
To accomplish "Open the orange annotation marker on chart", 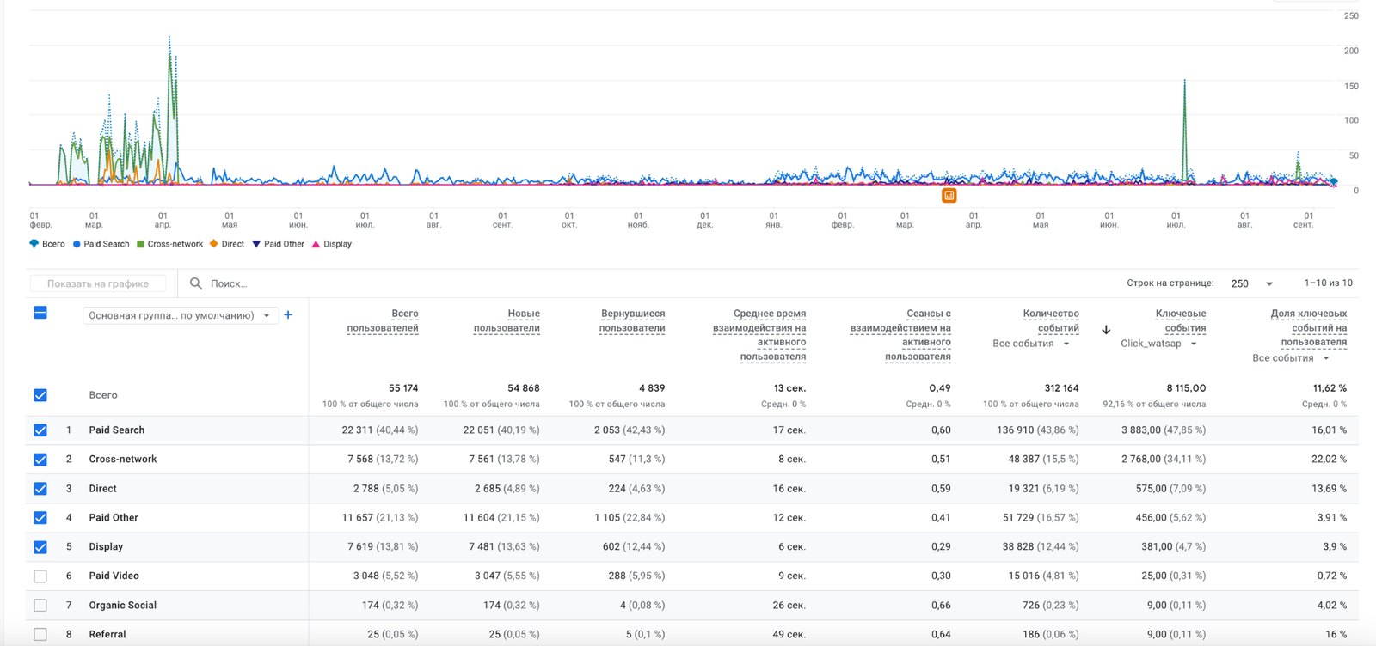I will 949,196.
